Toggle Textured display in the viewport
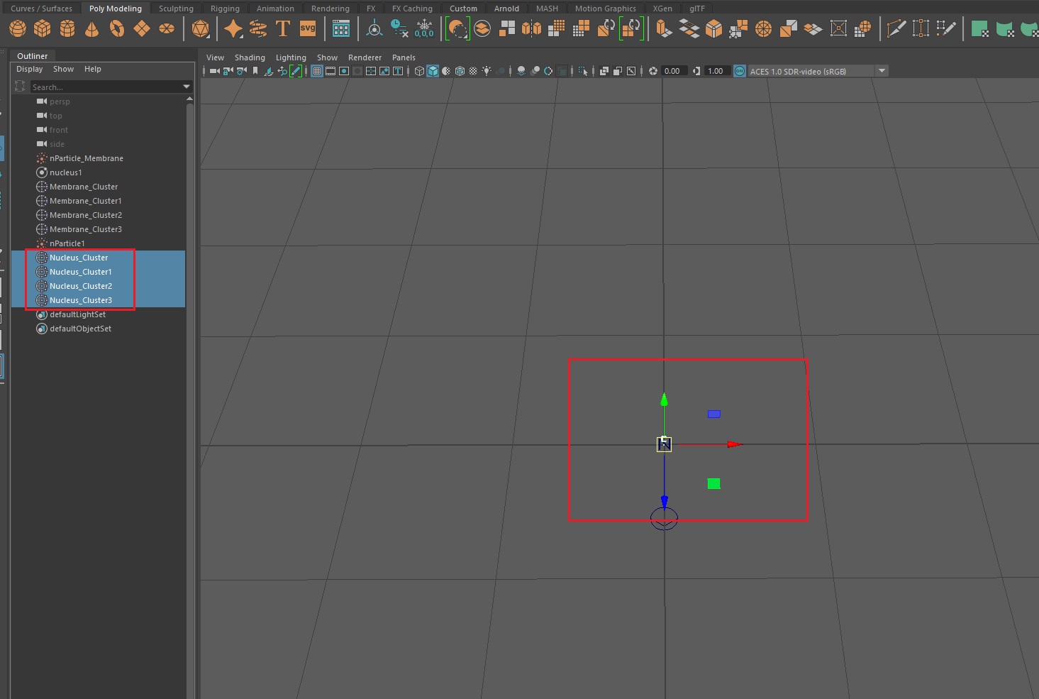This screenshot has height=699, width=1039. 473,71
